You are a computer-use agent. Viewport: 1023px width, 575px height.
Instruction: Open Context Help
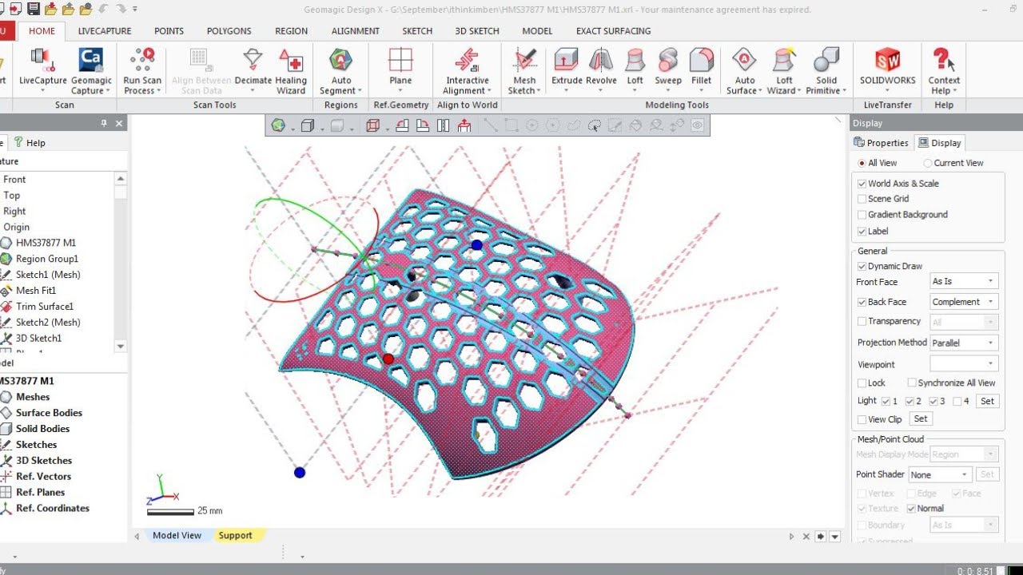(x=944, y=71)
